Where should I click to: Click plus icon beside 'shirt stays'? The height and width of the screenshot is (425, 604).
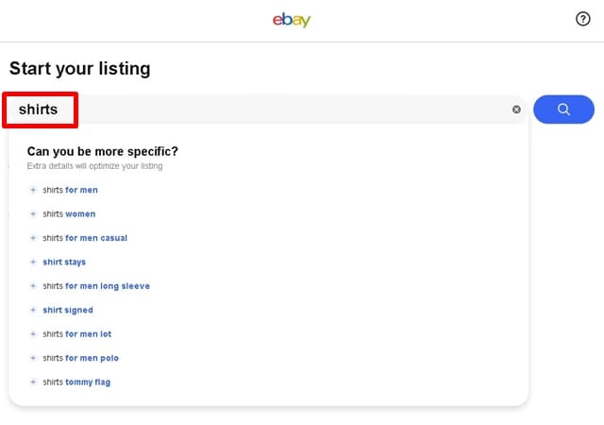tap(33, 263)
